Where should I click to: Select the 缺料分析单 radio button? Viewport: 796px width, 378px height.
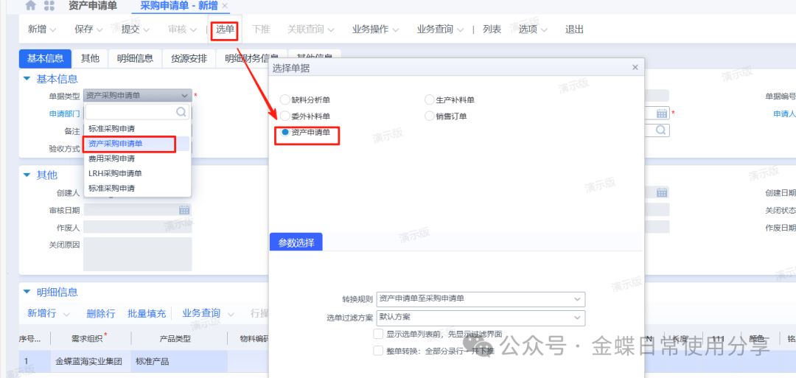coord(285,100)
